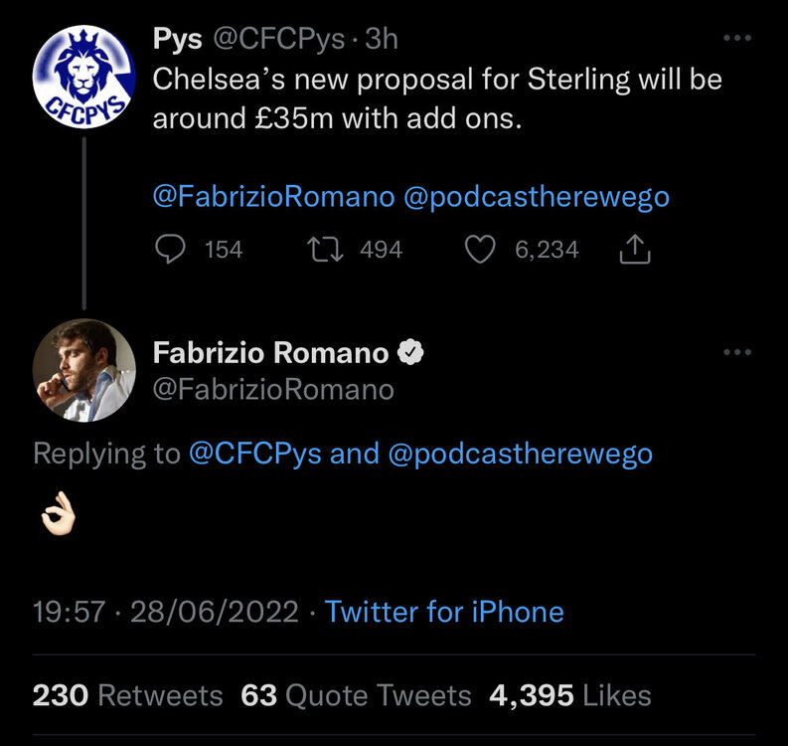Select the OK hand emoji reply

[59, 513]
